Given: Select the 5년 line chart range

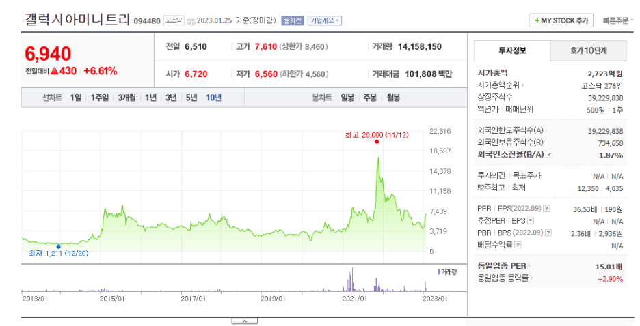Looking at the screenshot, I should coord(191,98).
